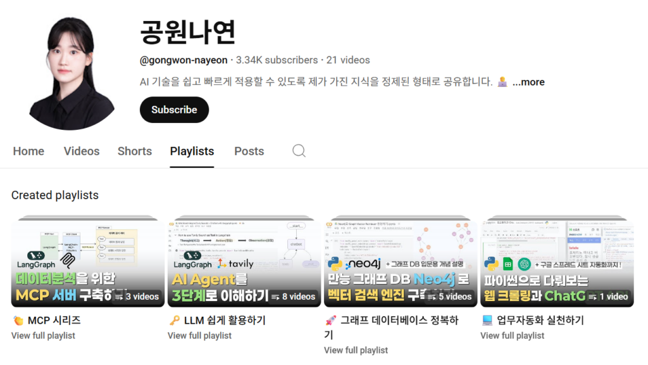
Task: Click the 8 videos playlist count badge
Action: click(293, 297)
